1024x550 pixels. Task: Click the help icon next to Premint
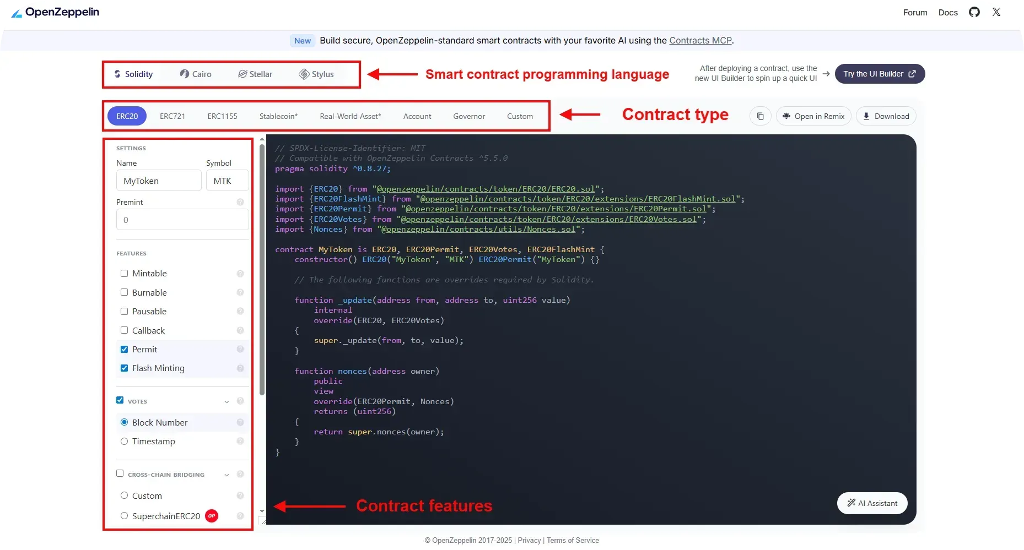240,202
